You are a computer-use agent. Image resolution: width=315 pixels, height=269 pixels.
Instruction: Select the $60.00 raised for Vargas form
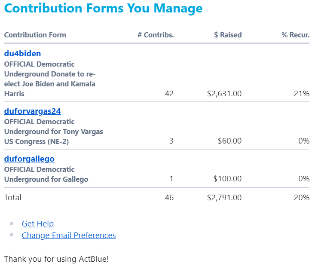click(x=230, y=141)
